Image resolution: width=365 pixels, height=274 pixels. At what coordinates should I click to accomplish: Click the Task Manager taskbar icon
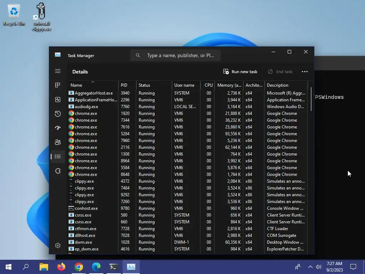click(x=131, y=267)
